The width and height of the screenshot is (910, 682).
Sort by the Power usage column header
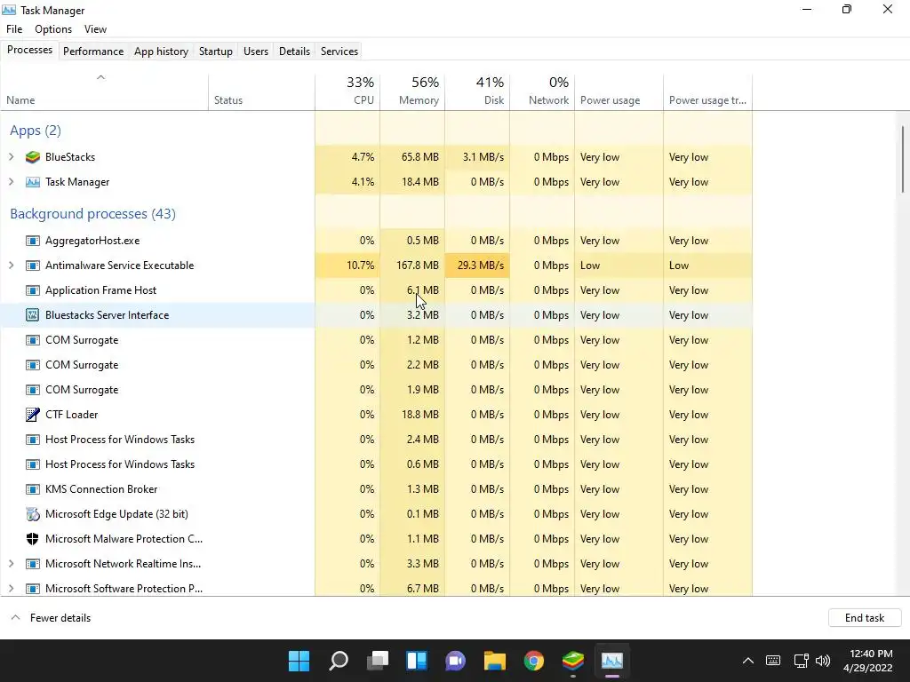pyautogui.click(x=619, y=91)
